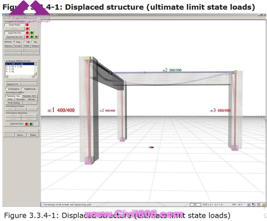
Task: Click green circle beside Χωρικό Μοντέλο
Action: point(32,33)
